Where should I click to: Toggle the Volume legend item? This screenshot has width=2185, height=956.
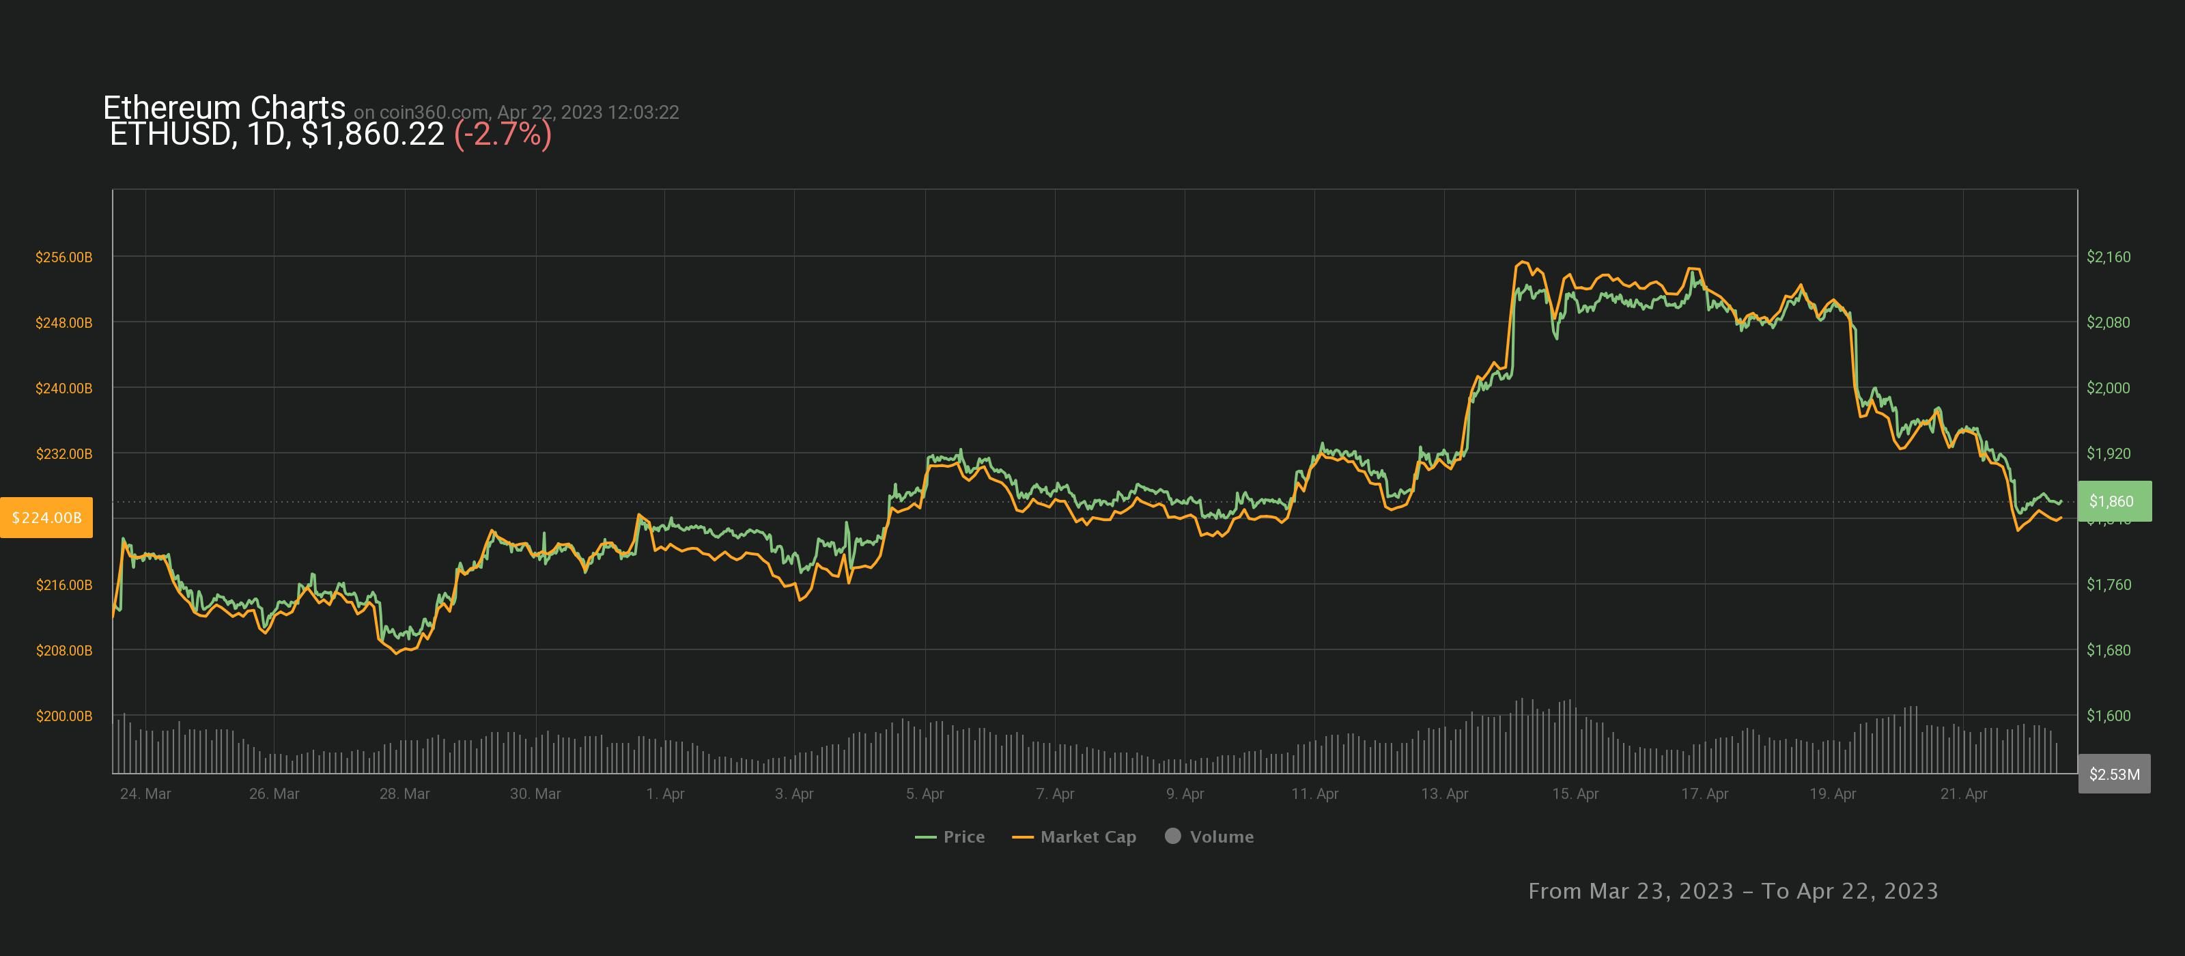coord(1209,836)
